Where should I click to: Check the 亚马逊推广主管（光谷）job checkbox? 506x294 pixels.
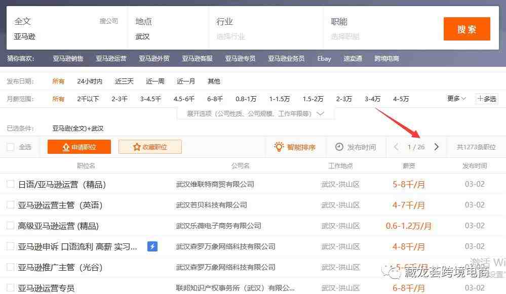click(x=10, y=267)
